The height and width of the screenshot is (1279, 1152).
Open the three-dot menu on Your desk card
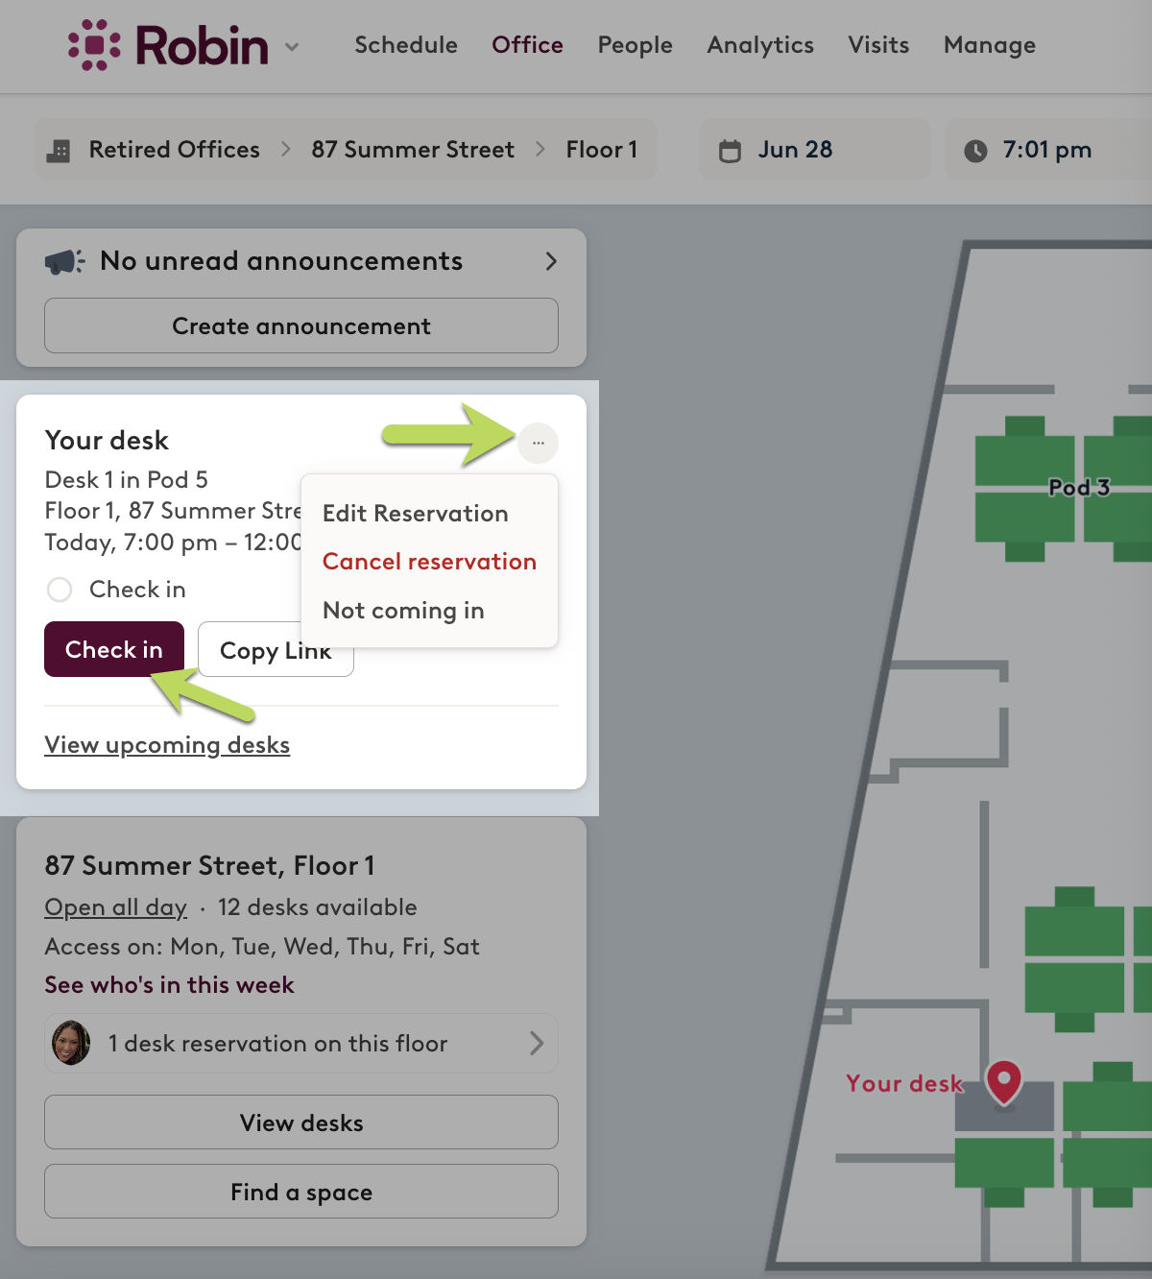(x=539, y=443)
